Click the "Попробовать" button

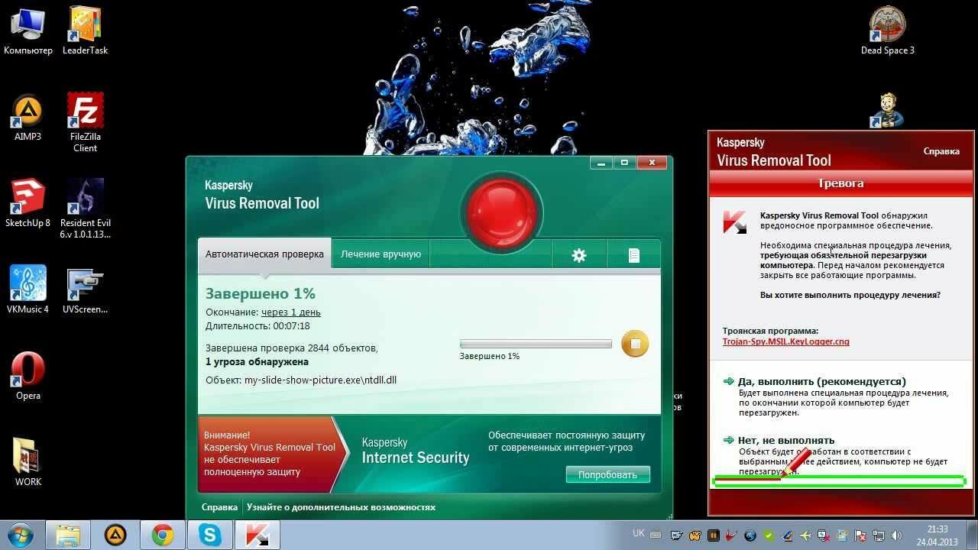[607, 474]
